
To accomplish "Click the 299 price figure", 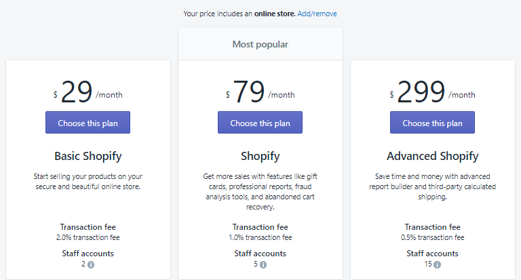I will pyautogui.click(x=421, y=92).
